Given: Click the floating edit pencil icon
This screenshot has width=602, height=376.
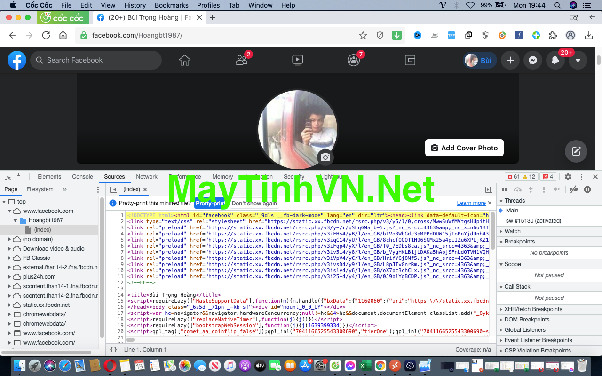Looking at the screenshot, I should pos(576,151).
